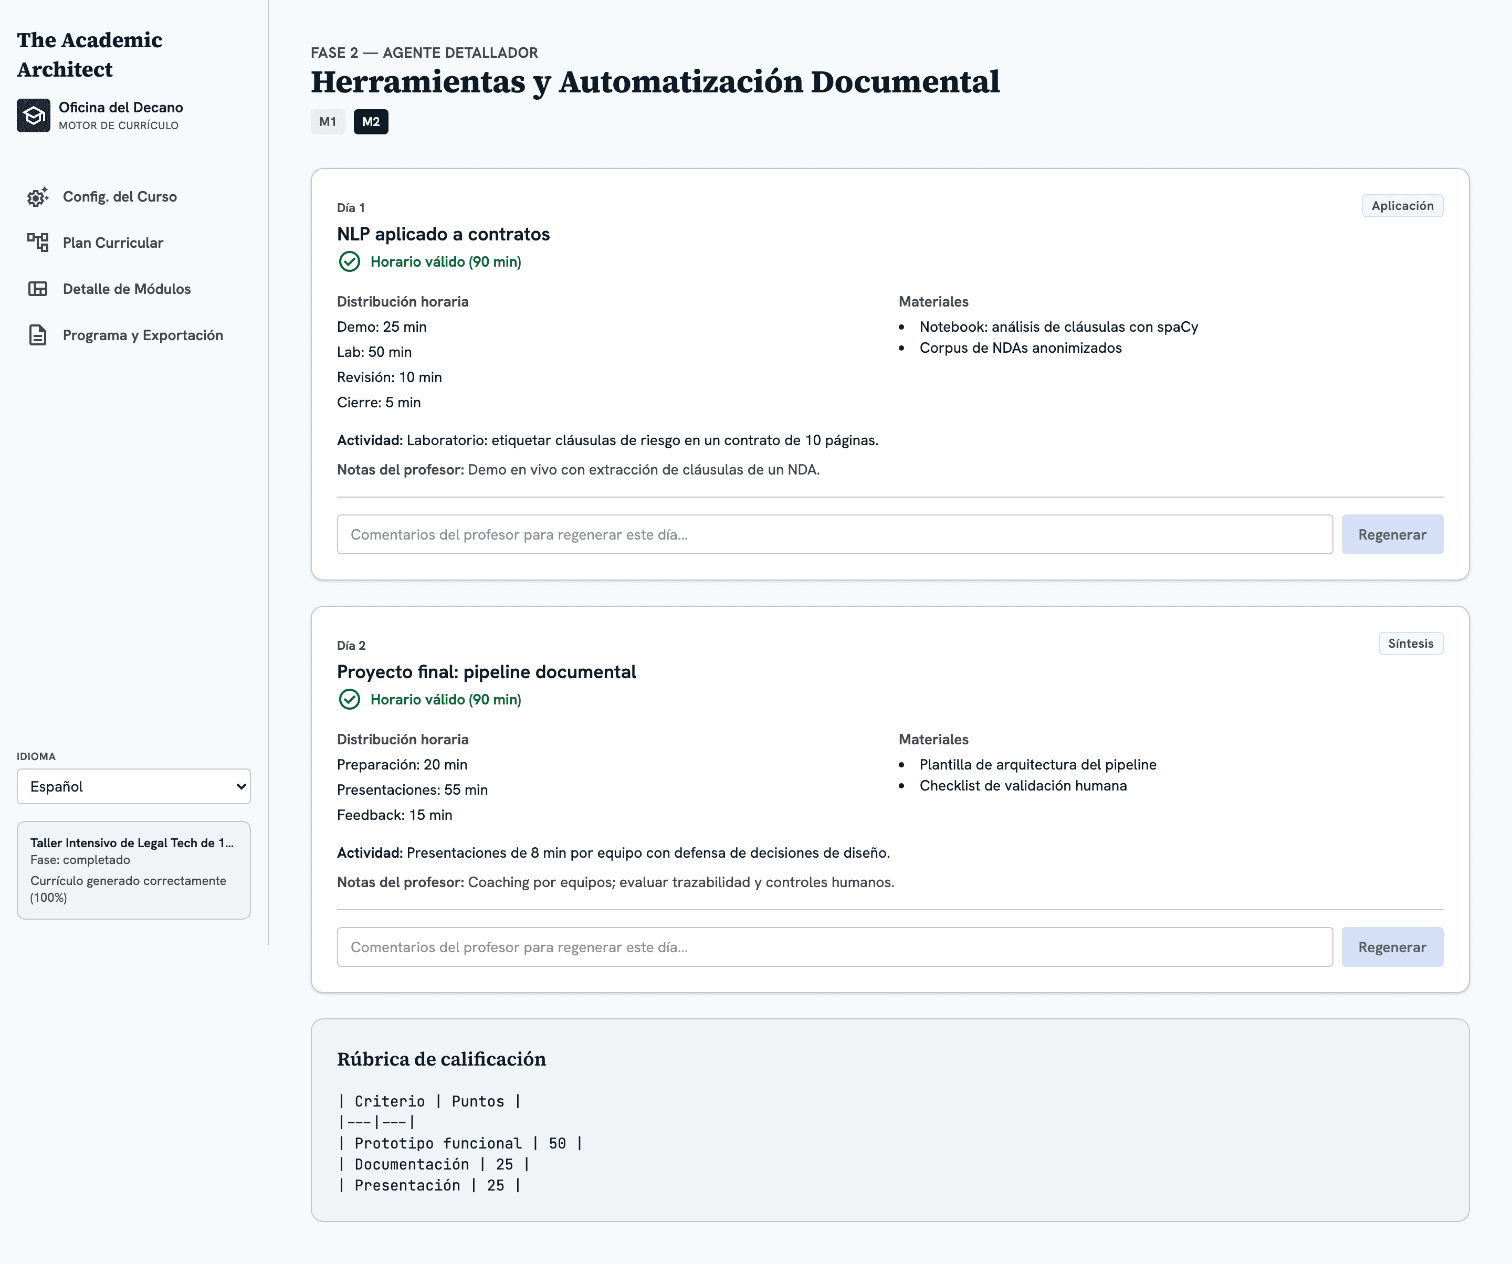Viewport: 1512px width, 1264px height.
Task: Focus the Día 1 professor comments field
Action: tap(834, 534)
